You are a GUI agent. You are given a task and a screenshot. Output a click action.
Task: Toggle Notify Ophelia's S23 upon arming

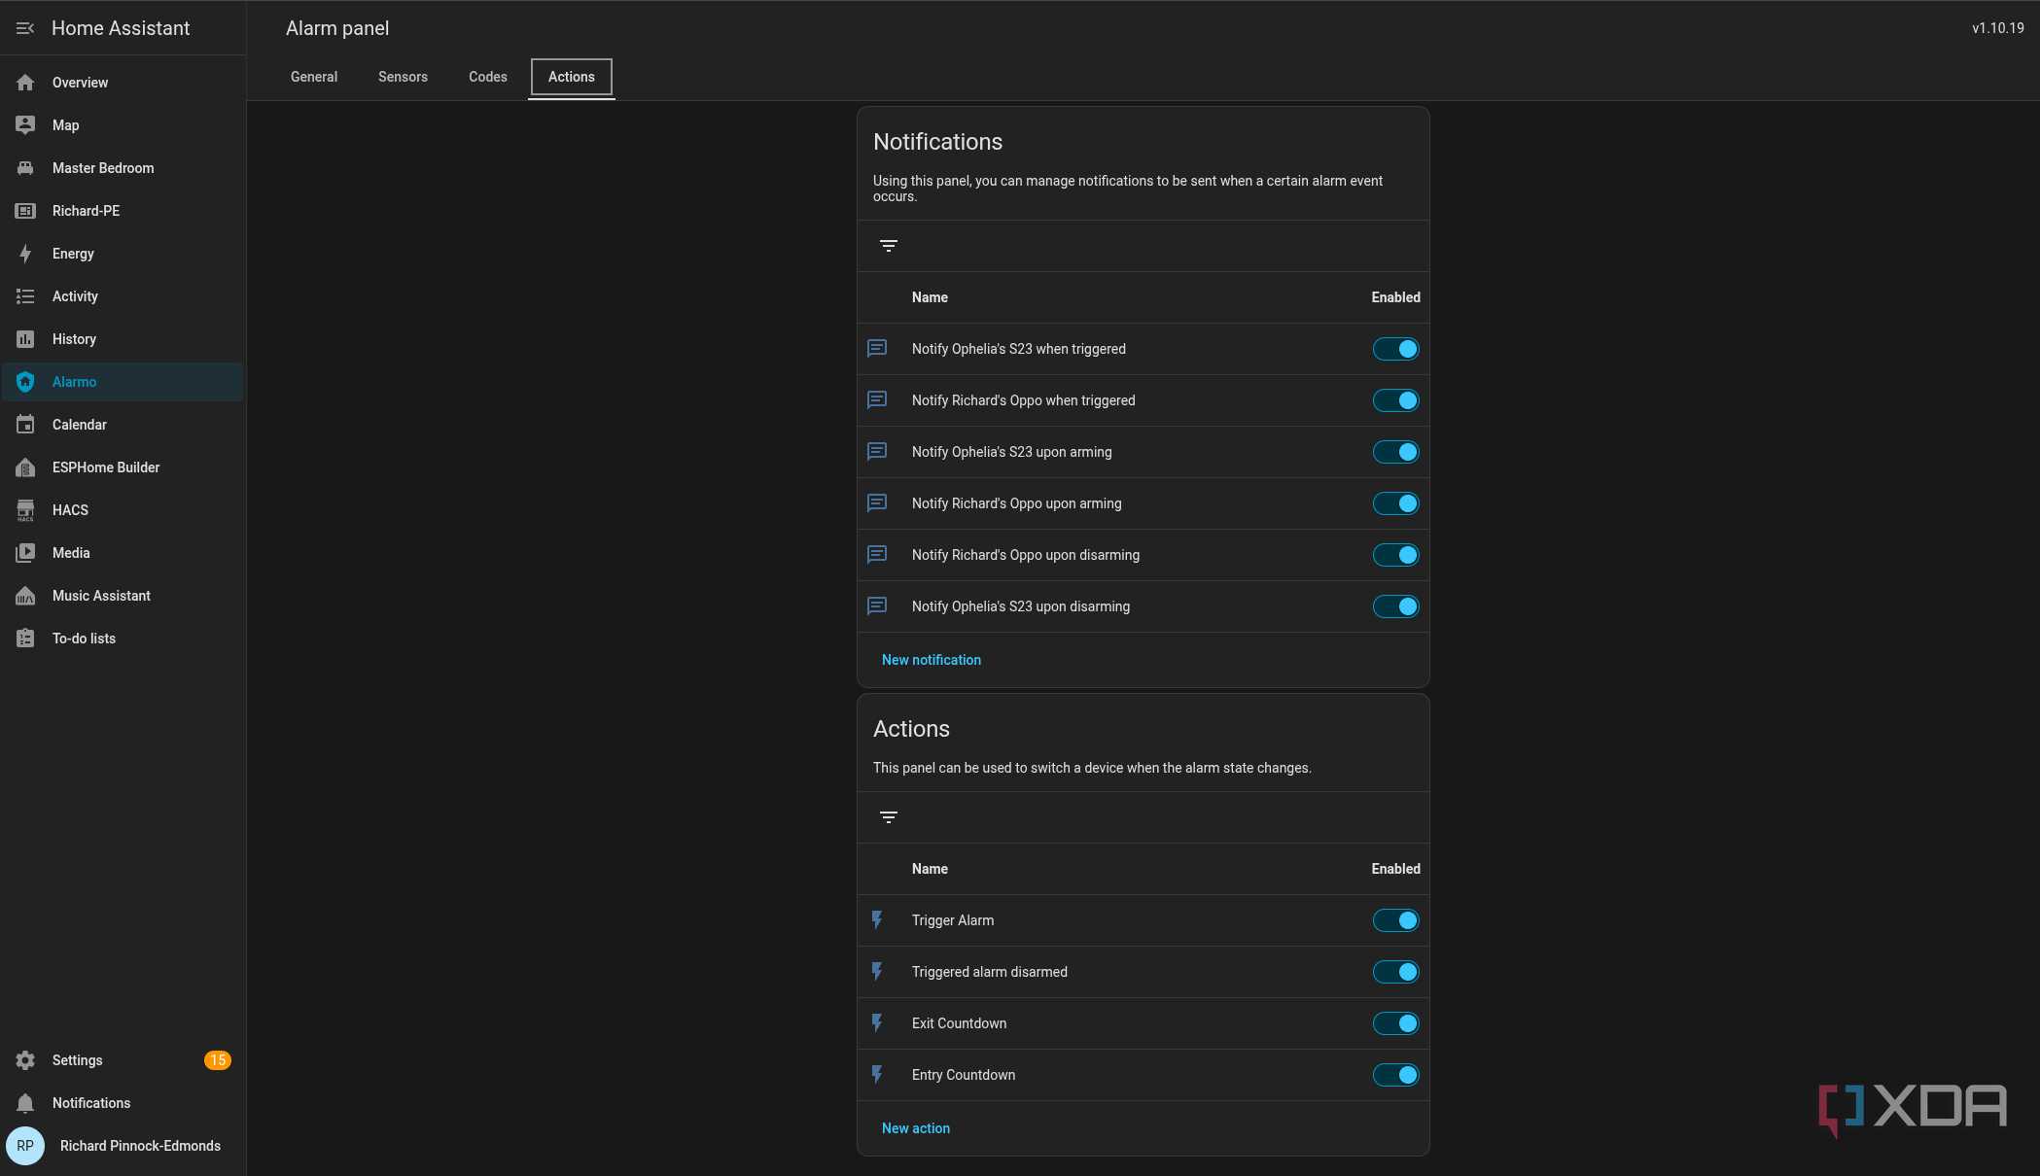pyautogui.click(x=1395, y=452)
